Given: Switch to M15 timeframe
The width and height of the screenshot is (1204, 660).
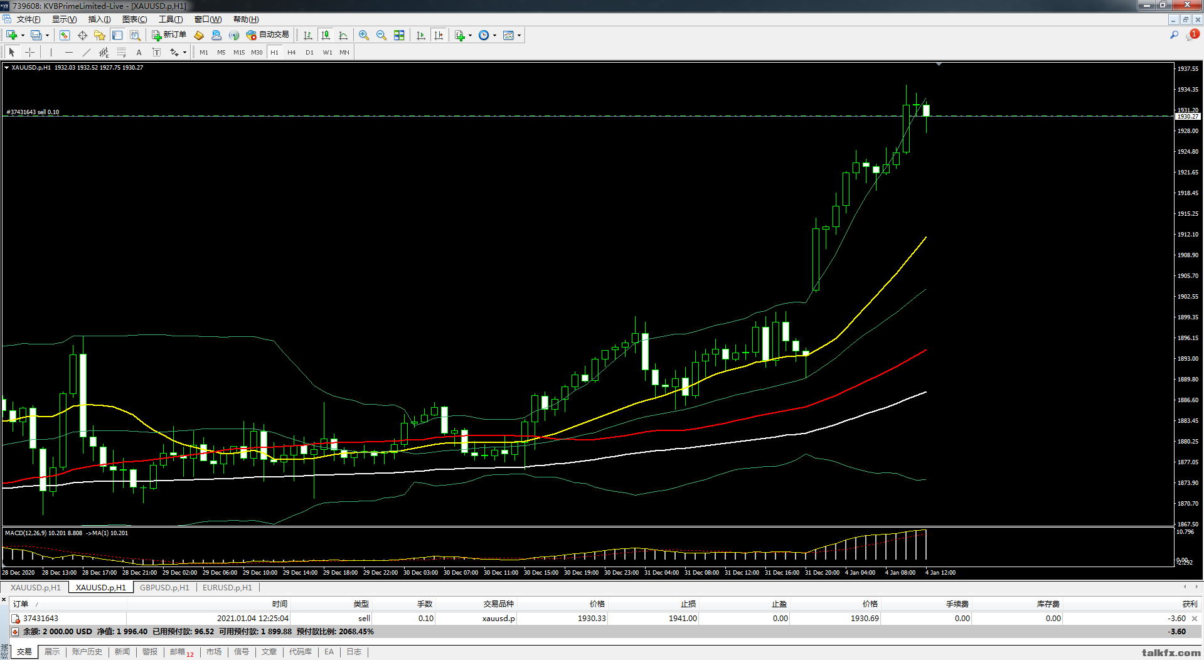Looking at the screenshot, I should click(x=239, y=52).
